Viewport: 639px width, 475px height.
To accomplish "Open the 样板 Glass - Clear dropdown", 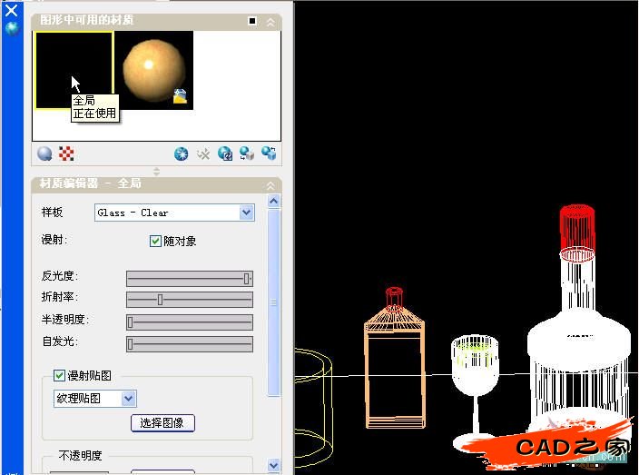I will 246,213.
